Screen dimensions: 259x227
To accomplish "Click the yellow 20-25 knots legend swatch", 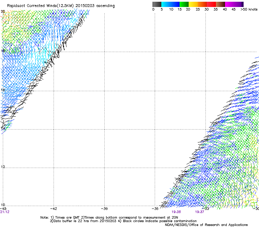I will (x=193, y=4).
